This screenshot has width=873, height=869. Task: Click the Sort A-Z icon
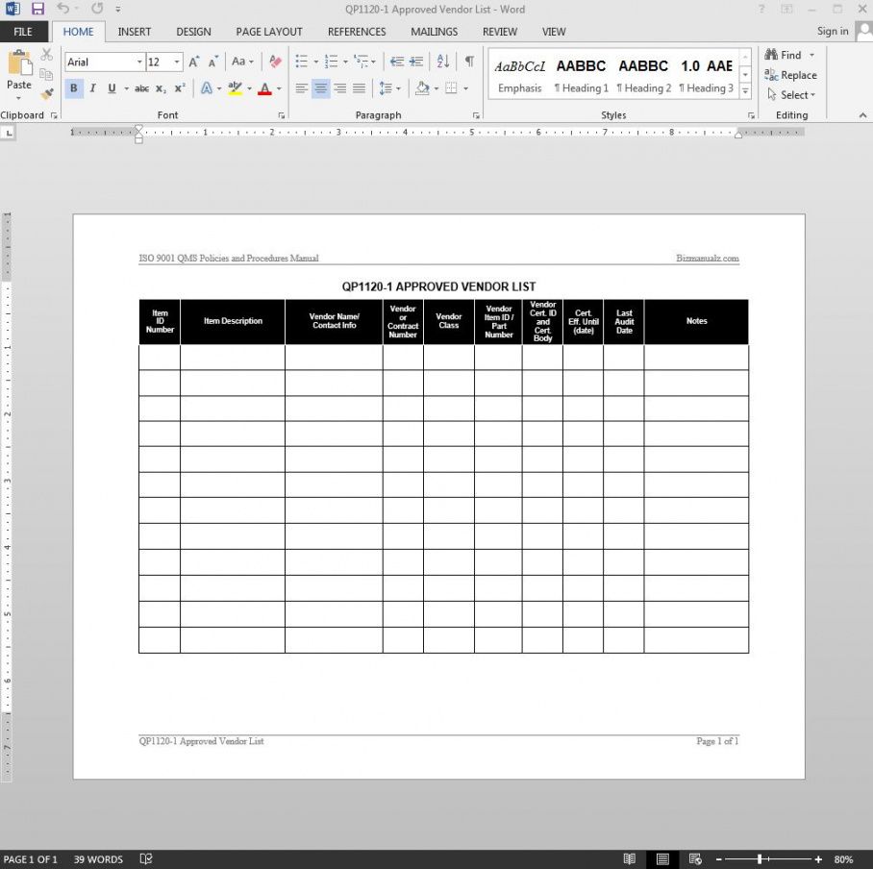pos(443,62)
